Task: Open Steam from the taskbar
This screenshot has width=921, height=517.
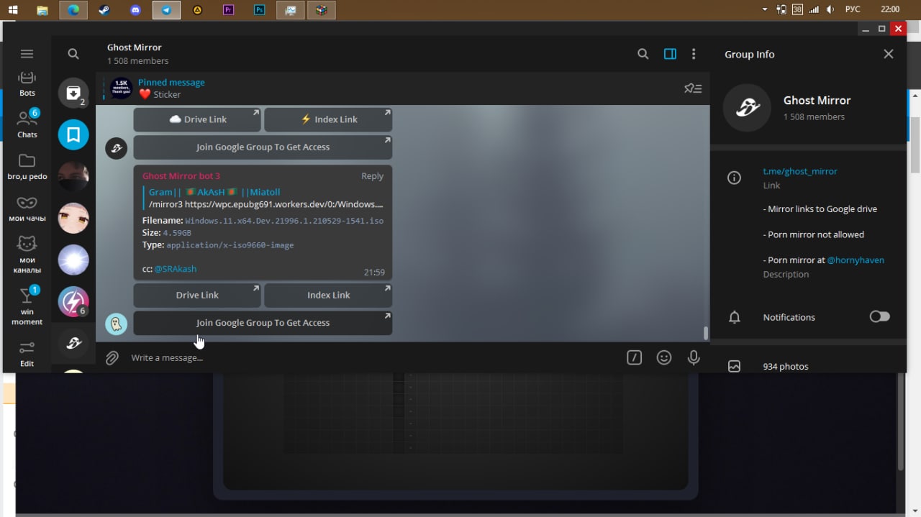Action: click(104, 10)
